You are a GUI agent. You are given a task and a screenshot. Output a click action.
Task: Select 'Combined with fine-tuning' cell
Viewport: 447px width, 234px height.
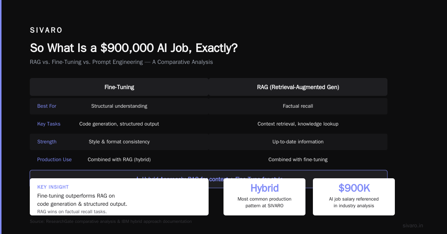pos(298,159)
